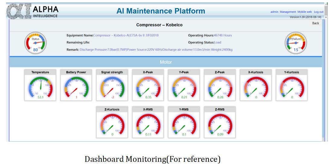The width and height of the screenshot is (335, 166).
Task: Click the Signal strength reading -2
Action: tap(112, 97)
